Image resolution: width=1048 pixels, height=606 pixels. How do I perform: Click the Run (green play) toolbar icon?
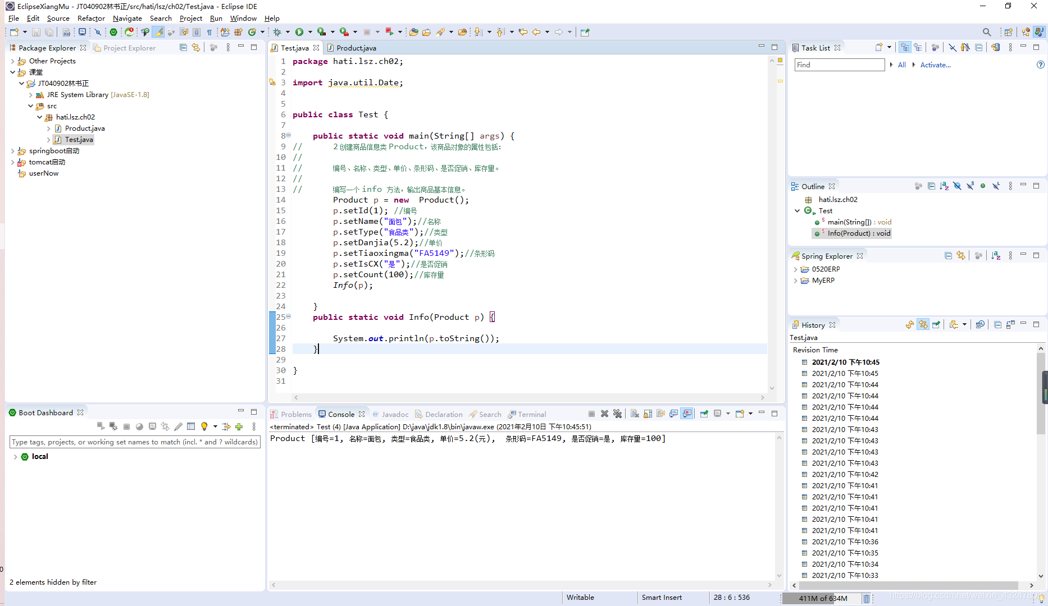pyautogui.click(x=299, y=32)
